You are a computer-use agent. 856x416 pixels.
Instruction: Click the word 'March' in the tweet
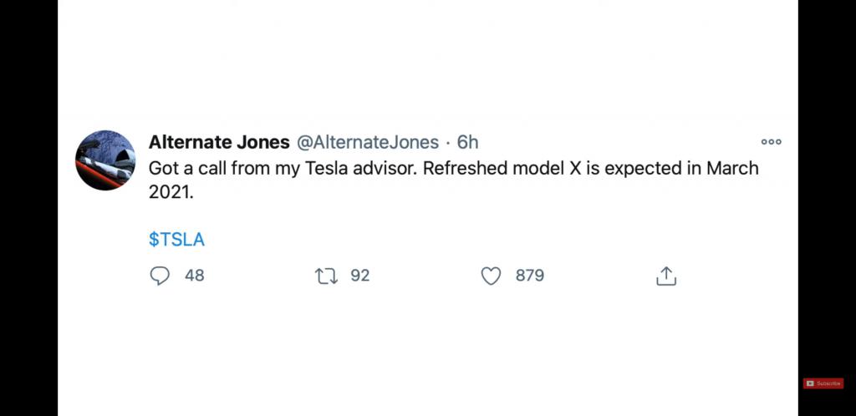point(732,168)
